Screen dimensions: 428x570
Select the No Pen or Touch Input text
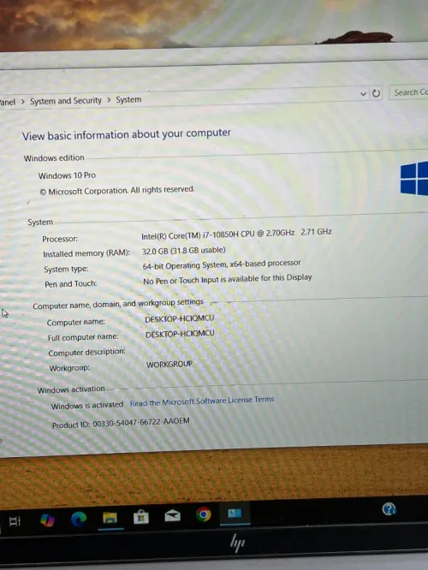click(228, 279)
